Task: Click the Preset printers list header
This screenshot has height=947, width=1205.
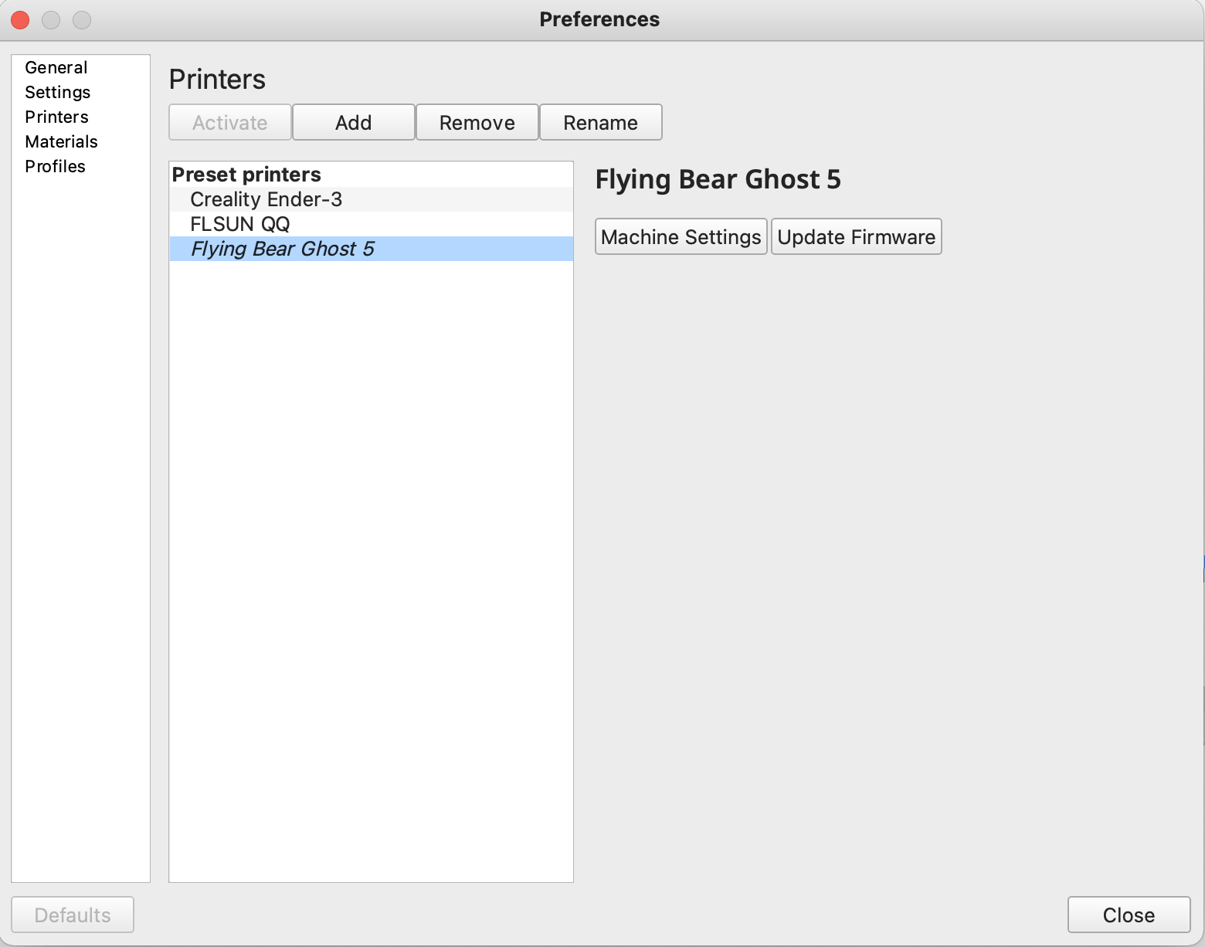Action: click(x=246, y=174)
